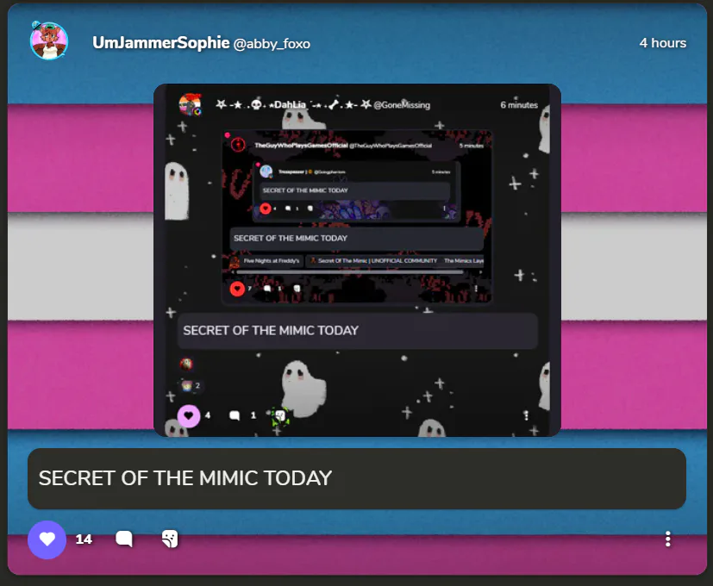Viewport: 713px width, 586px height.
Task: Click DahLia's avatar in the embedded screenshot
Action: 190,104
